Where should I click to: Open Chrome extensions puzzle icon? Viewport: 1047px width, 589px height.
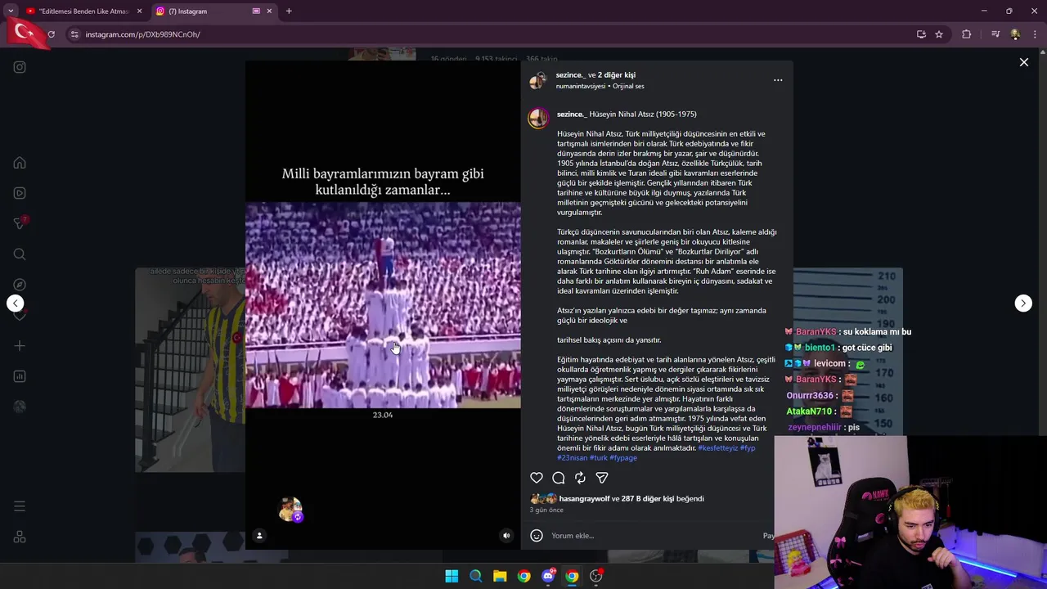(x=967, y=34)
